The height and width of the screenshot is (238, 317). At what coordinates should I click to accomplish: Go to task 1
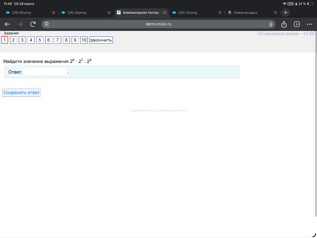tap(5, 40)
